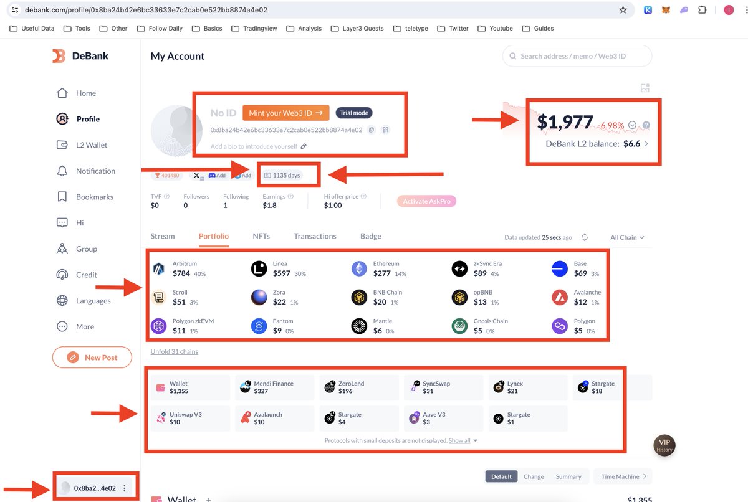Click Mint your Web3 ID button
This screenshot has width=748, height=502.
coord(285,113)
